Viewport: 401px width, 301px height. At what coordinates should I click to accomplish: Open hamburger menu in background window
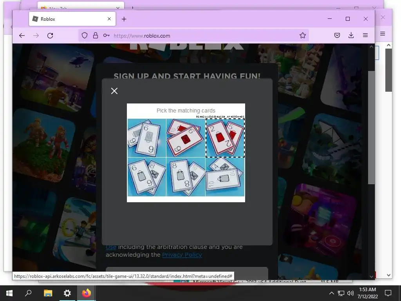pos(382,34)
